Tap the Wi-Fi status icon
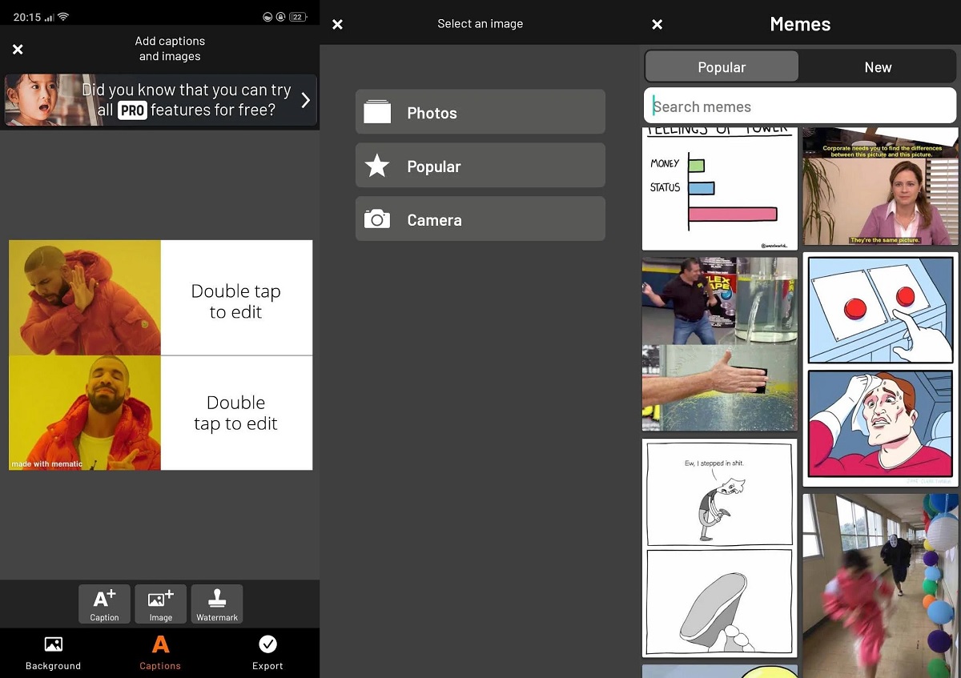 [63, 17]
